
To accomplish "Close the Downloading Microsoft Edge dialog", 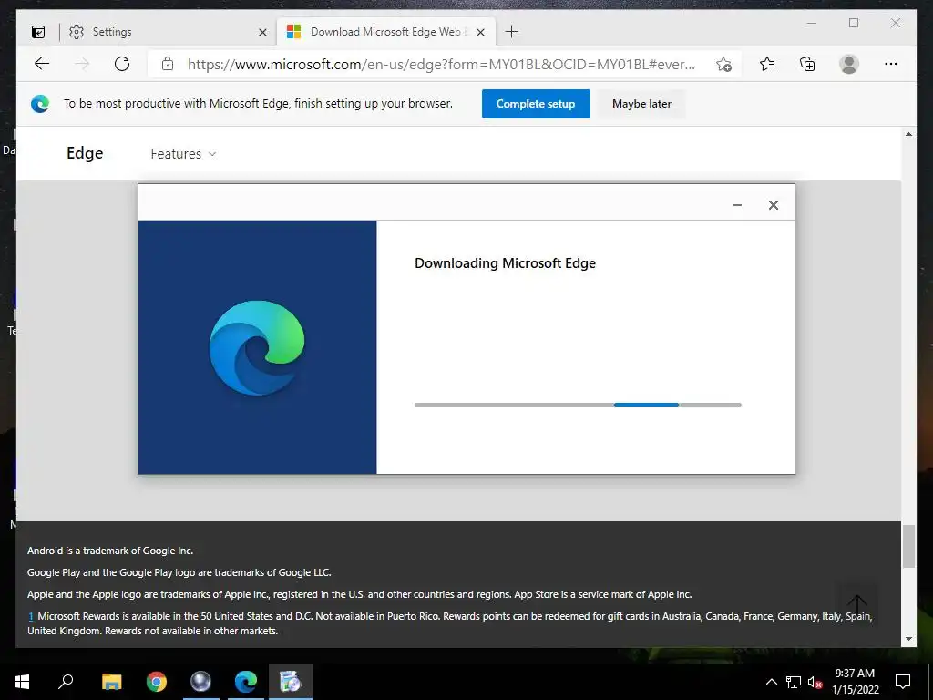I will 773,205.
